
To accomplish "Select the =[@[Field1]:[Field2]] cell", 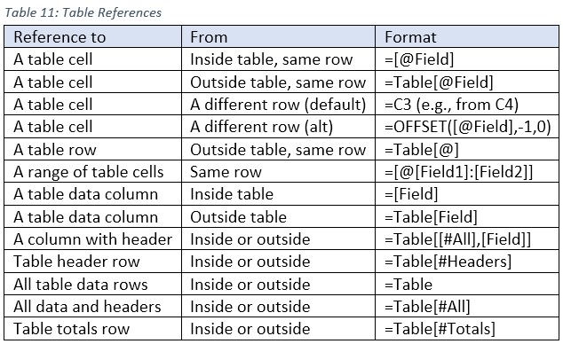I will click(467, 172).
